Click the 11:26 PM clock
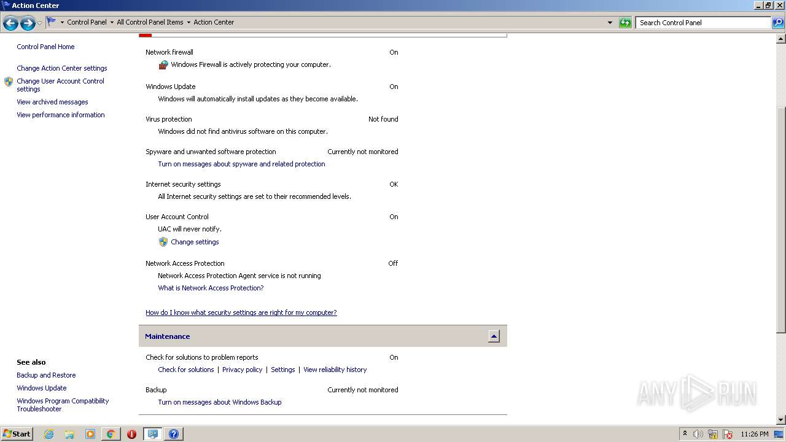Viewport: 786px width, 442px height. click(754, 434)
